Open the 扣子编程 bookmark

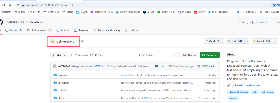[185, 12]
